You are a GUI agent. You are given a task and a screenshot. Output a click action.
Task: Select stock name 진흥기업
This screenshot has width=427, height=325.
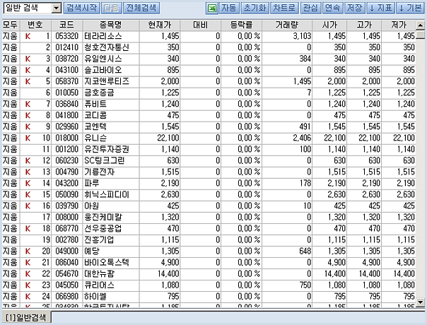[x=99, y=240]
